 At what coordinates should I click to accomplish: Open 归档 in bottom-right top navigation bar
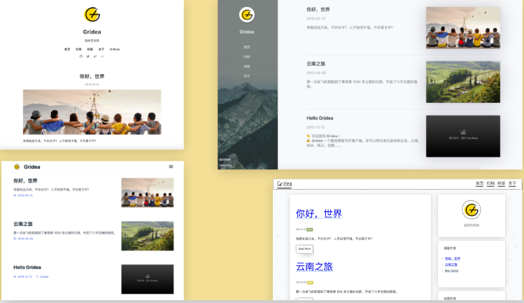490,183
